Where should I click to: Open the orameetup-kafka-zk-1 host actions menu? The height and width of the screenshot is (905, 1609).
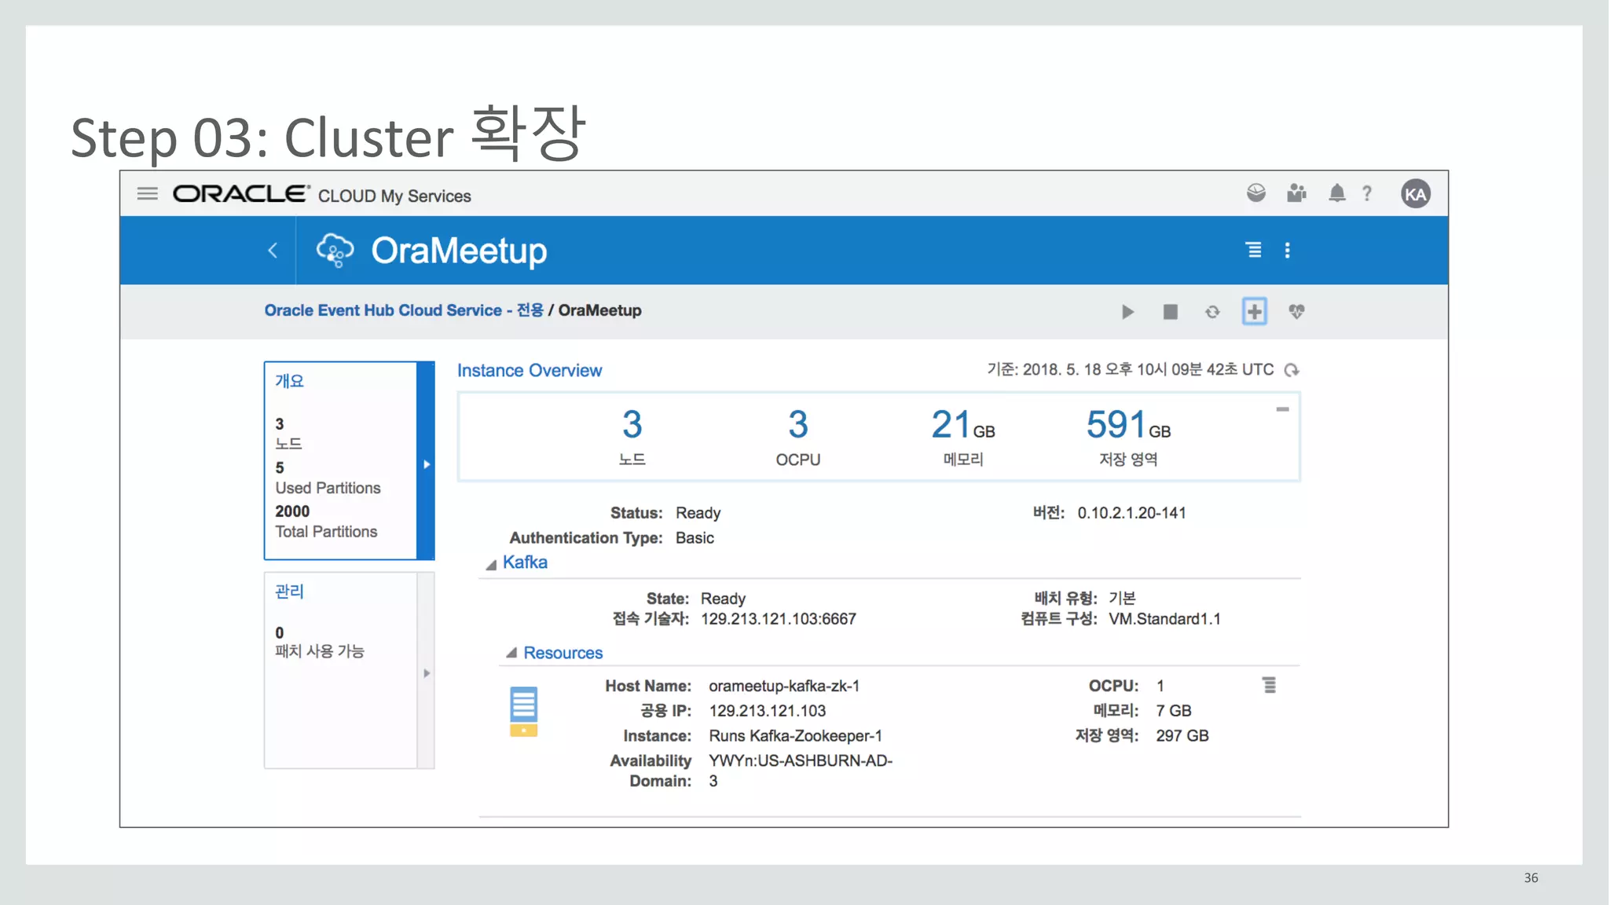coord(1269,685)
